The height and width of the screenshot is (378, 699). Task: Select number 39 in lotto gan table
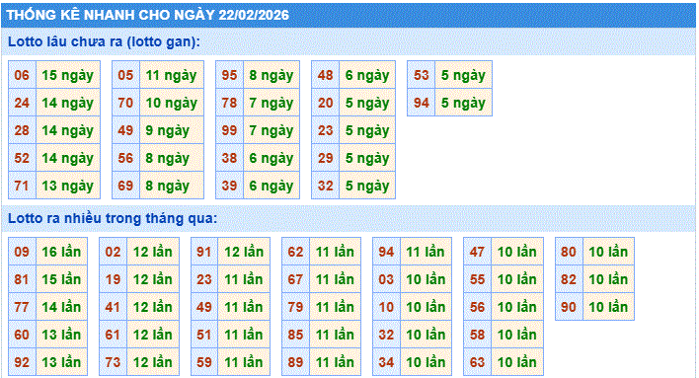coord(230,186)
